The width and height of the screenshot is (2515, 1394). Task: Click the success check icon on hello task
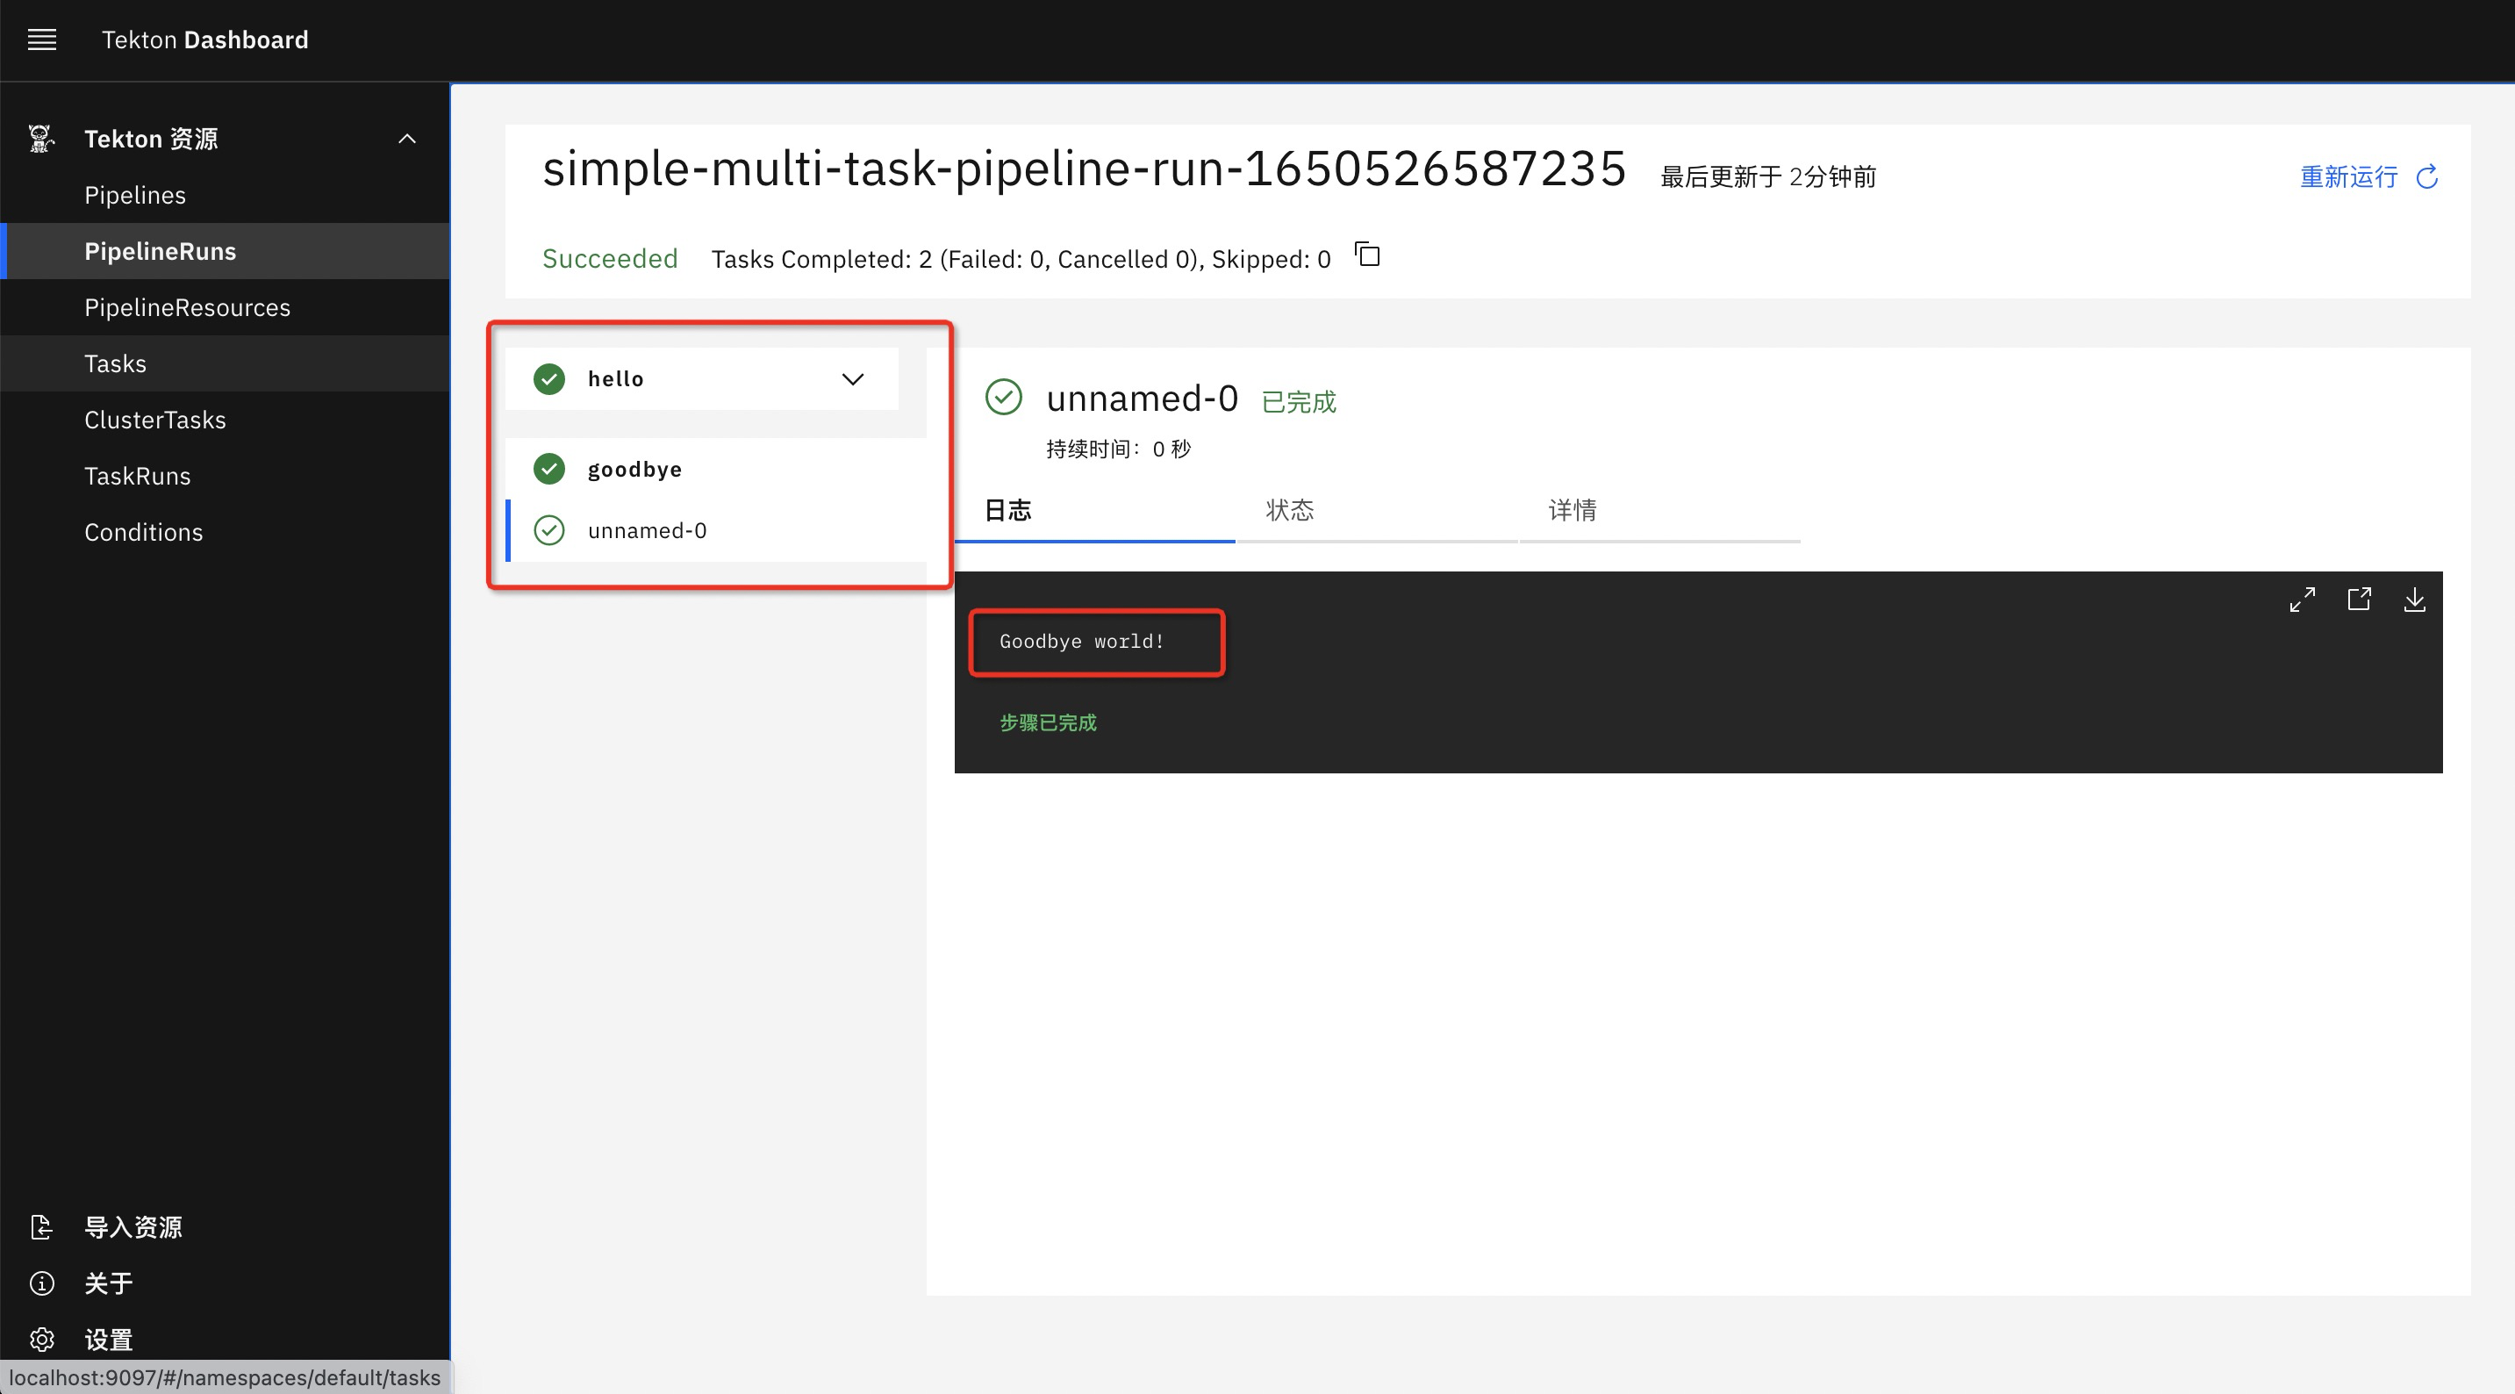tap(548, 379)
